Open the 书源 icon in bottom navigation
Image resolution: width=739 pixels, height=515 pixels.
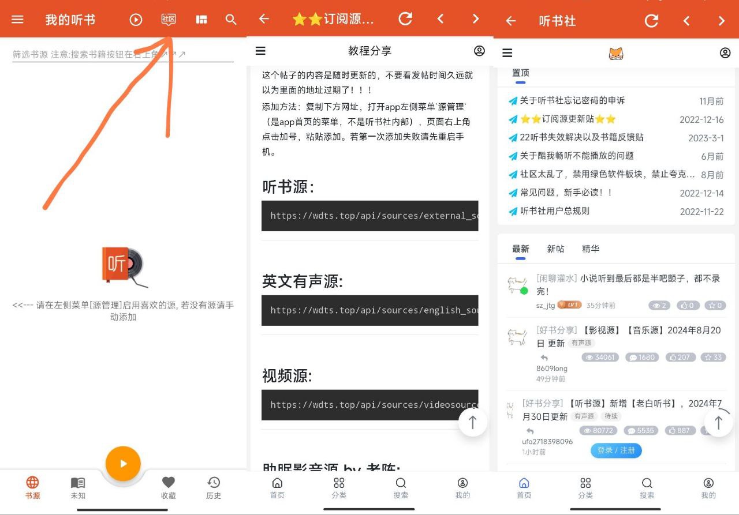pos(32,487)
